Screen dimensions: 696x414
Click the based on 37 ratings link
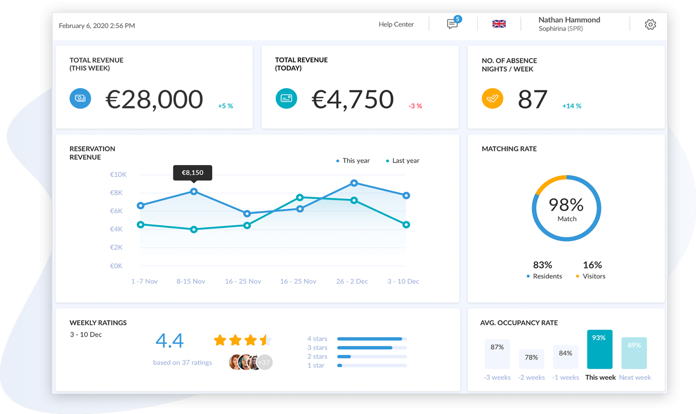[182, 363]
